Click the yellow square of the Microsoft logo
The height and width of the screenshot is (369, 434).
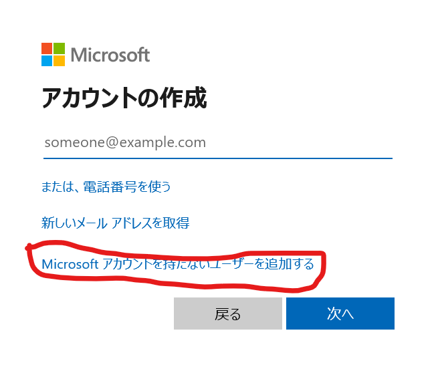(60, 61)
